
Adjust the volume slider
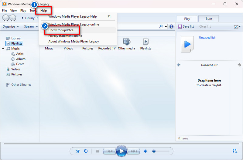click(161, 151)
